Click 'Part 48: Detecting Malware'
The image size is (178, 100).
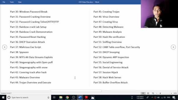[108, 27]
